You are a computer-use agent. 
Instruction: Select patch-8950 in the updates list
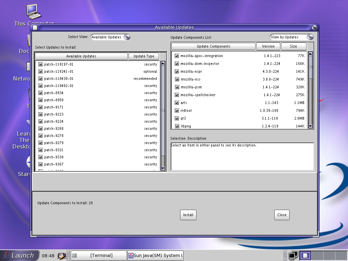click(x=98, y=100)
